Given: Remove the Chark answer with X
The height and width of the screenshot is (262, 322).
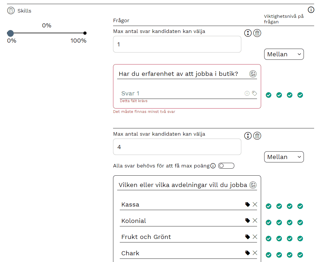Looking at the screenshot, I should (255, 253).
